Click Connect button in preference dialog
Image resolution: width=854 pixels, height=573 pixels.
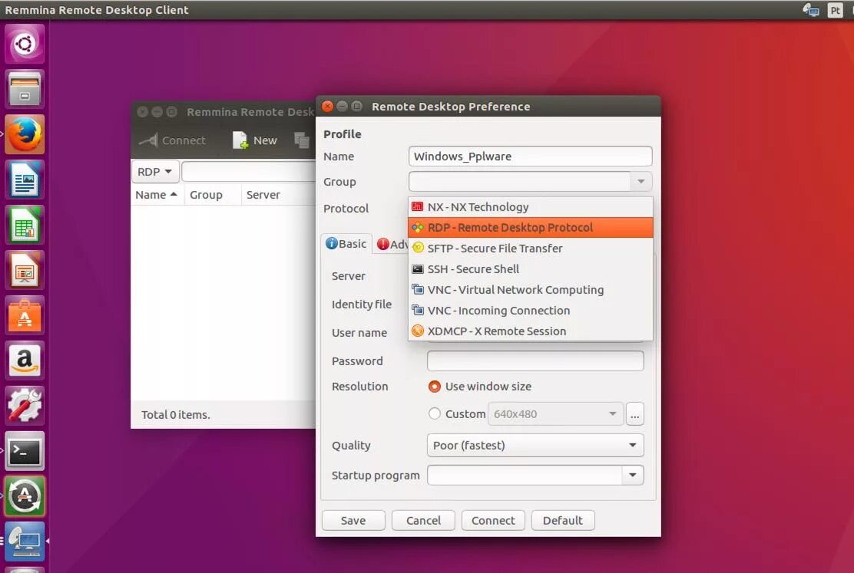click(x=493, y=520)
